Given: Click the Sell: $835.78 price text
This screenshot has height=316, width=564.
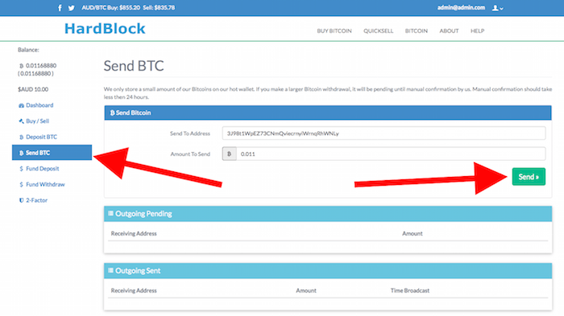Looking at the screenshot, I should click(x=159, y=7).
